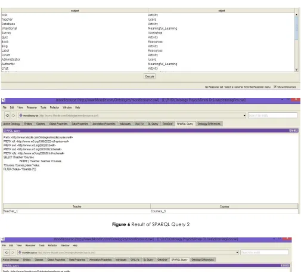Switch to Ontology Differences tab in middle window
This screenshot has width=301, height=272.
click(209, 124)
